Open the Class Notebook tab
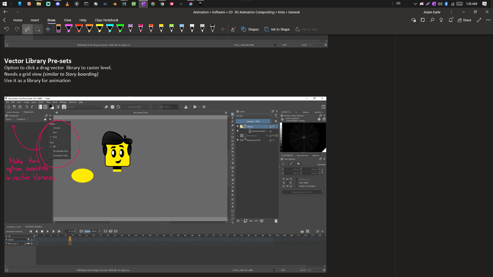This screenshot has width=493, height=277. click(107, 20)
